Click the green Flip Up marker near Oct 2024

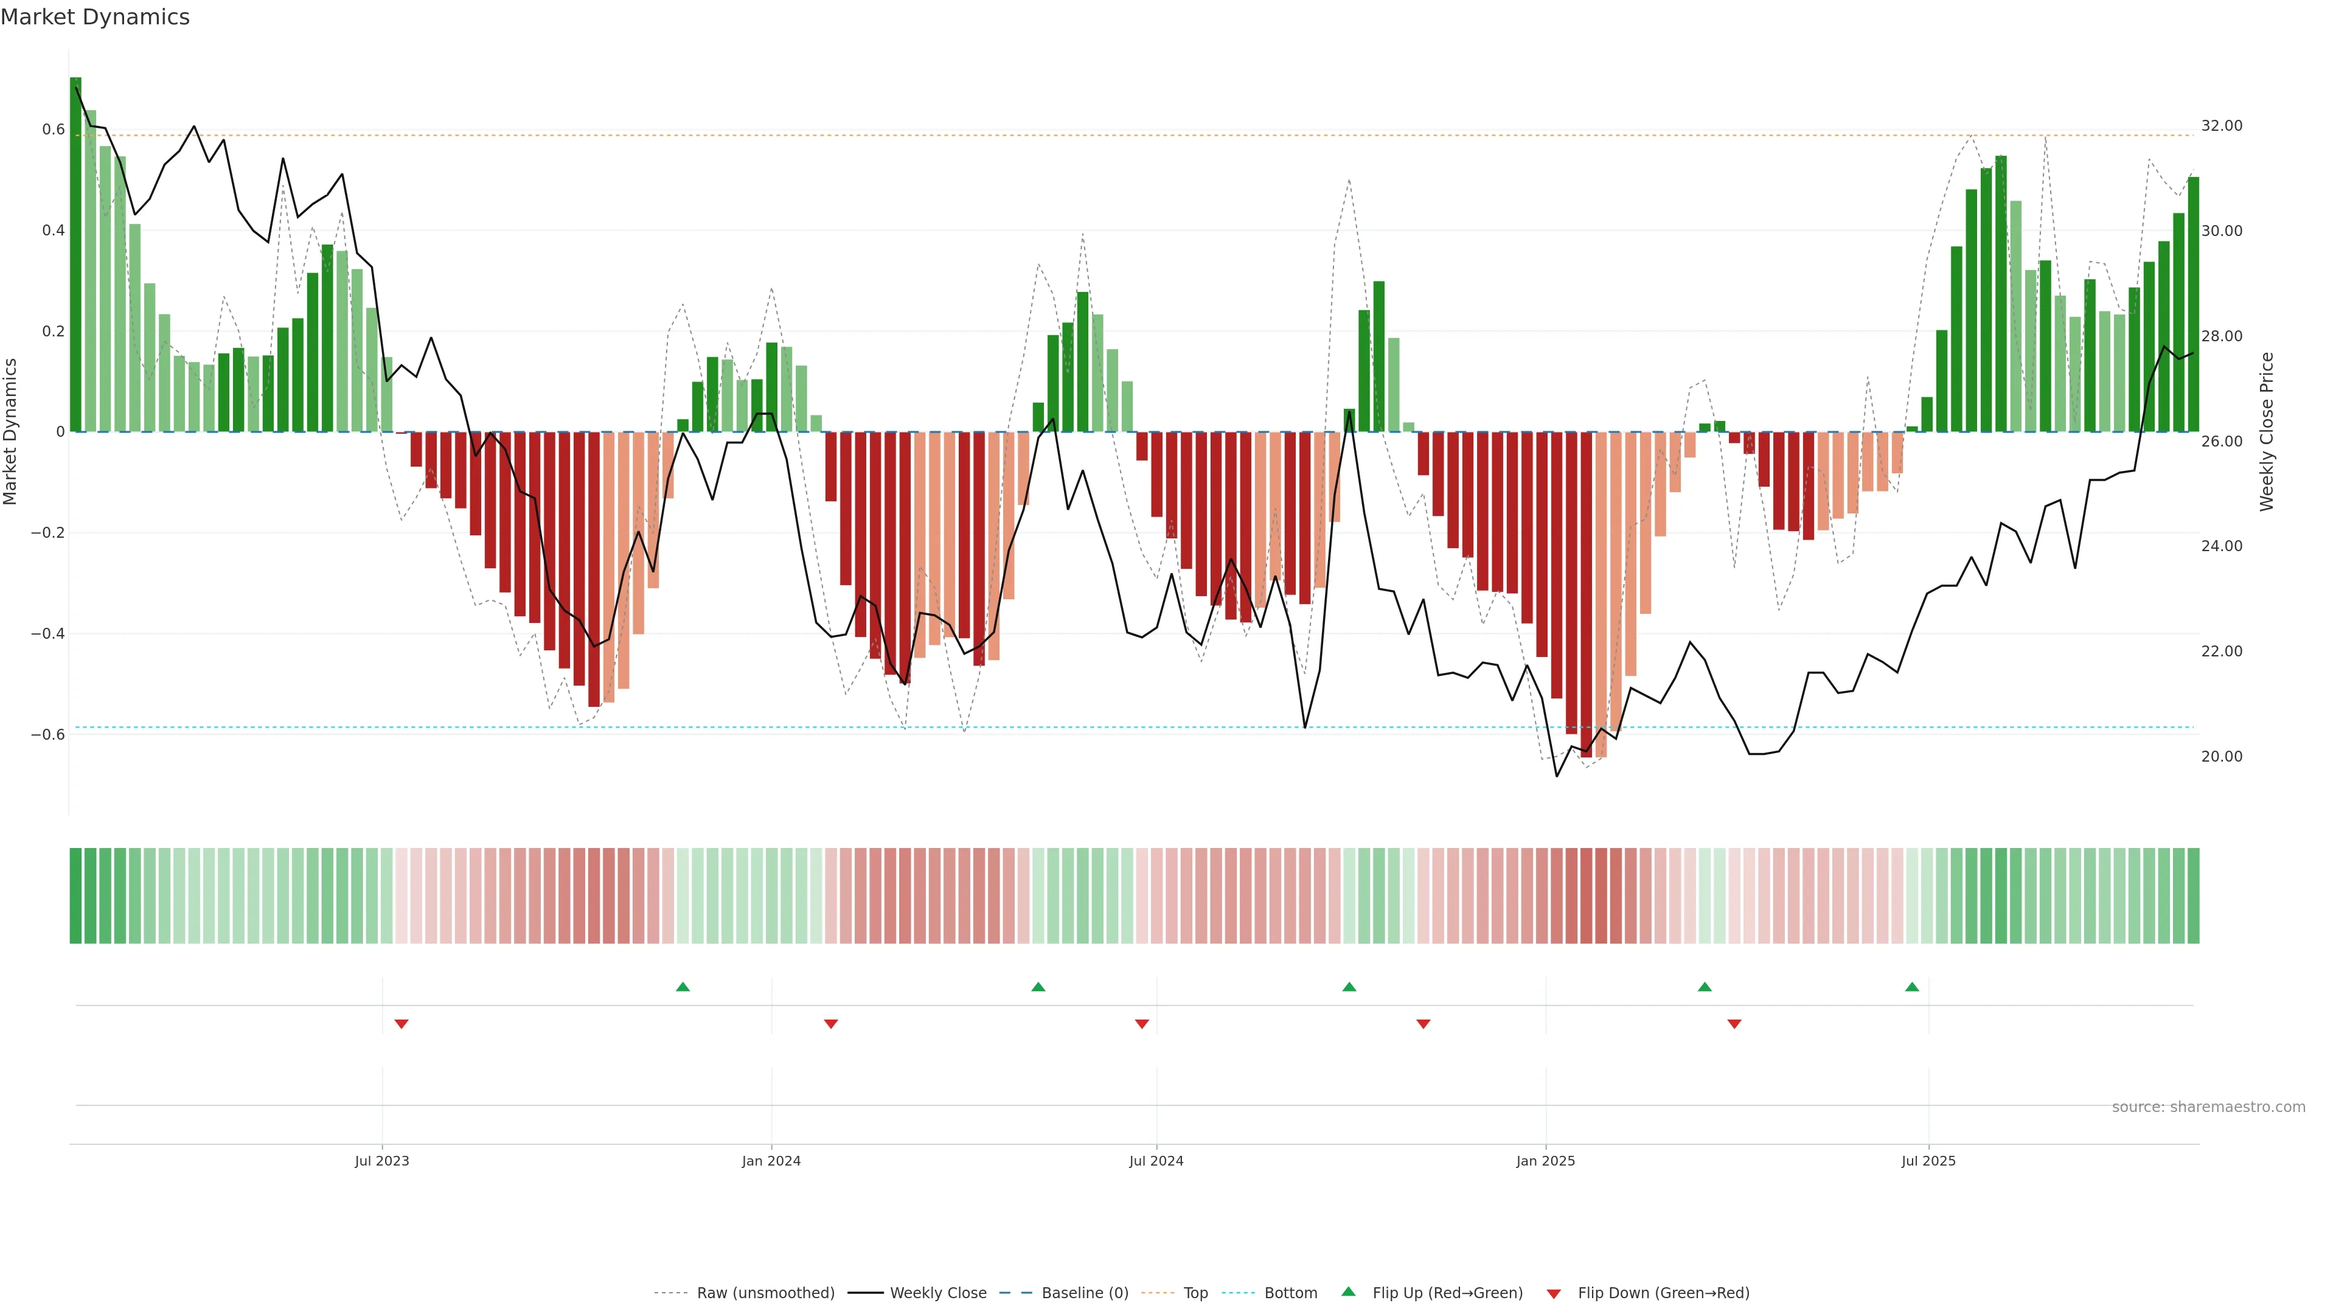pyautogui.click(x=1349, y=987)
